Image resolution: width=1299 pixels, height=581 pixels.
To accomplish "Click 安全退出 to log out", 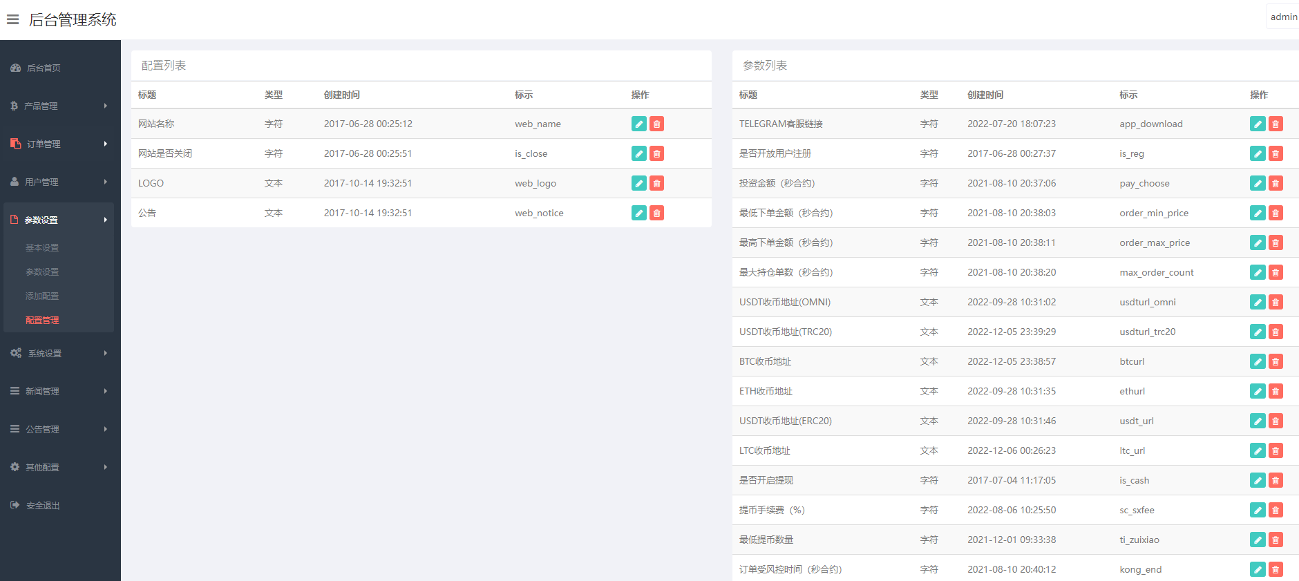I will pyautogui.click(x=43, y=506).
